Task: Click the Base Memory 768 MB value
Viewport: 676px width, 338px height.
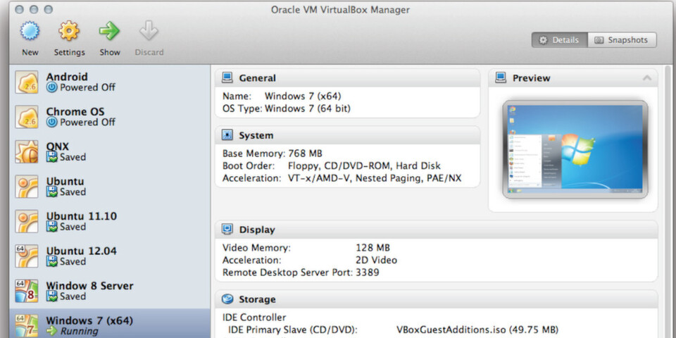Action: click(305, 154)
